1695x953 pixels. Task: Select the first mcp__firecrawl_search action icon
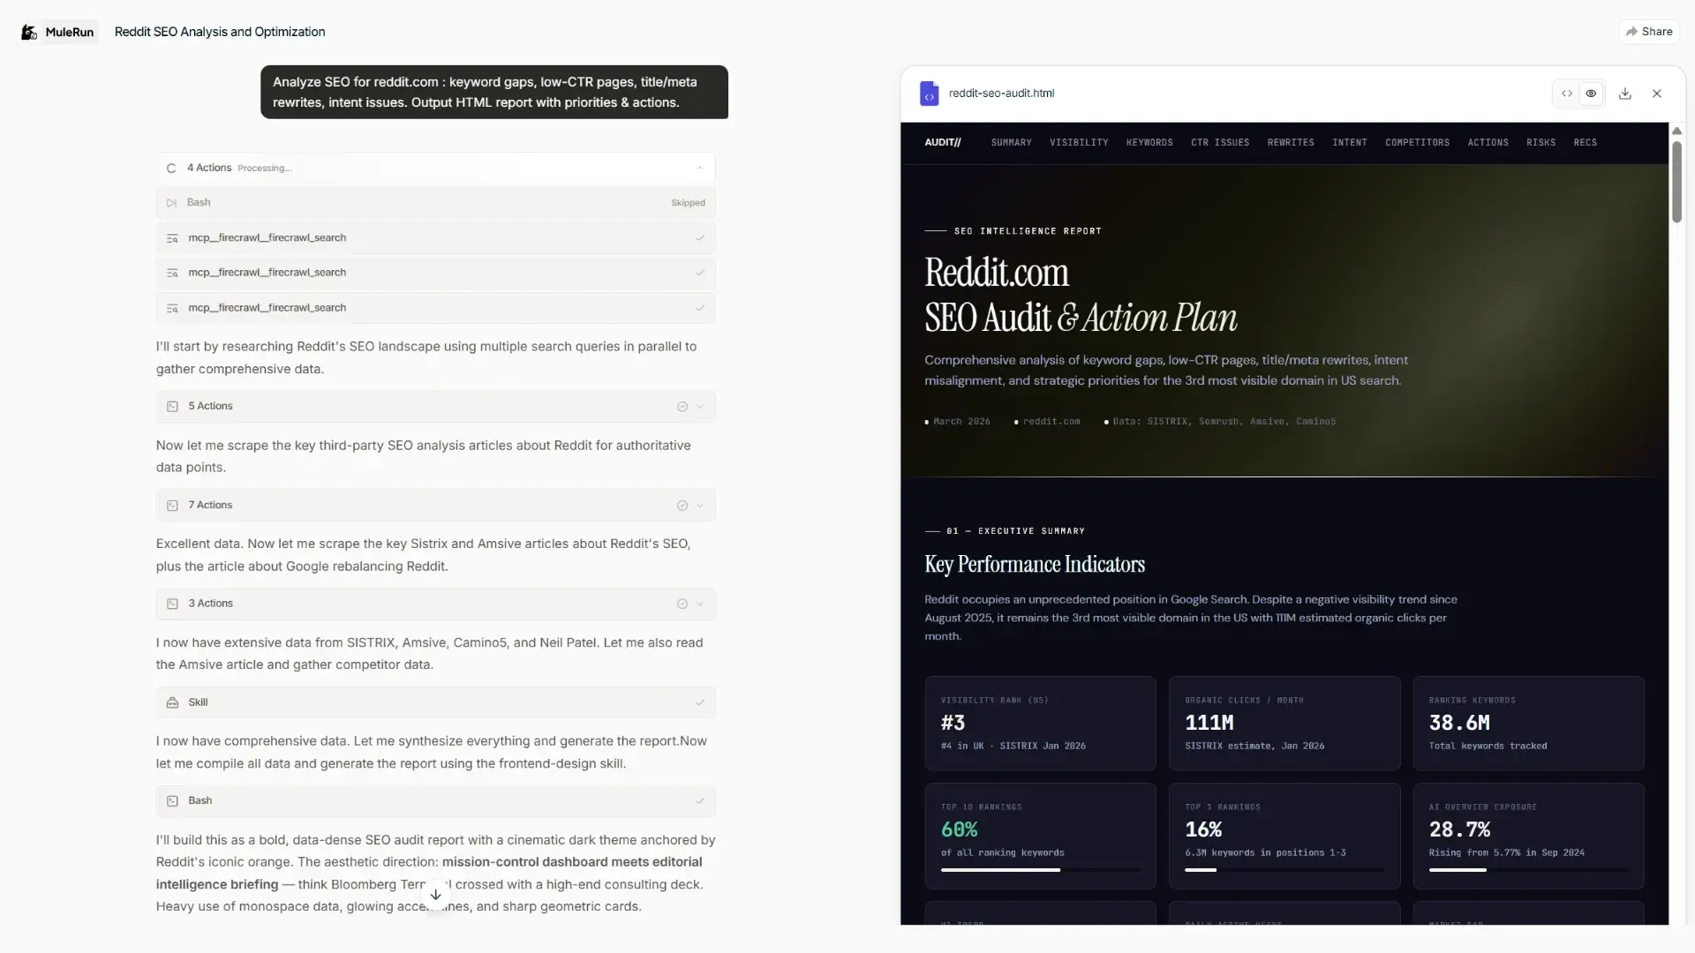172,237
